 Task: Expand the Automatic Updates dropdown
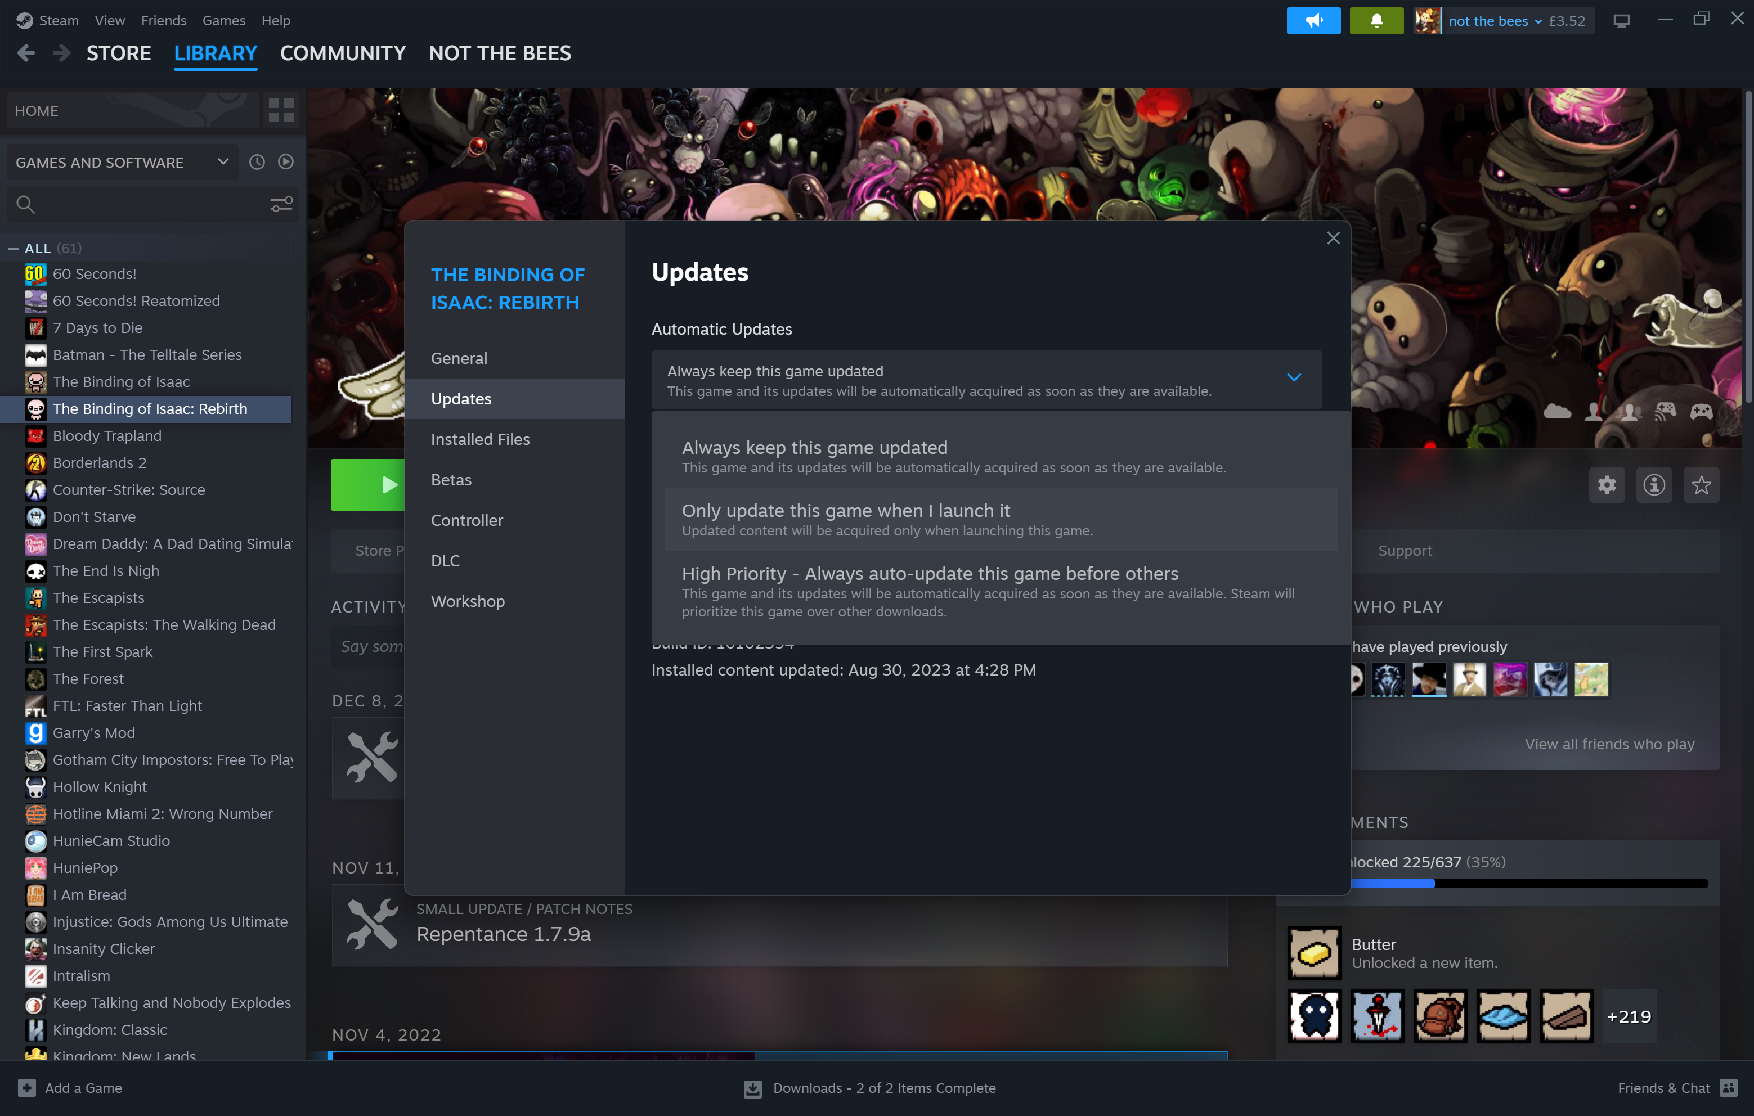(986, 380)
